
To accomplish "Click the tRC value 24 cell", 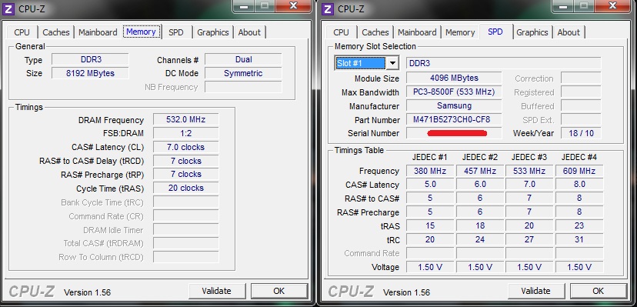I will click(x=480, y=239).
